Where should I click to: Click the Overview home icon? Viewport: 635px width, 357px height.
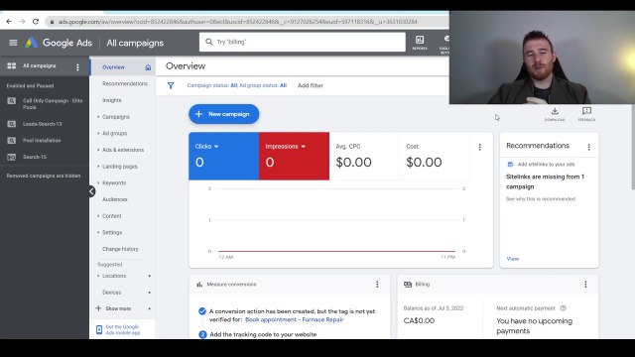point(148,67)
